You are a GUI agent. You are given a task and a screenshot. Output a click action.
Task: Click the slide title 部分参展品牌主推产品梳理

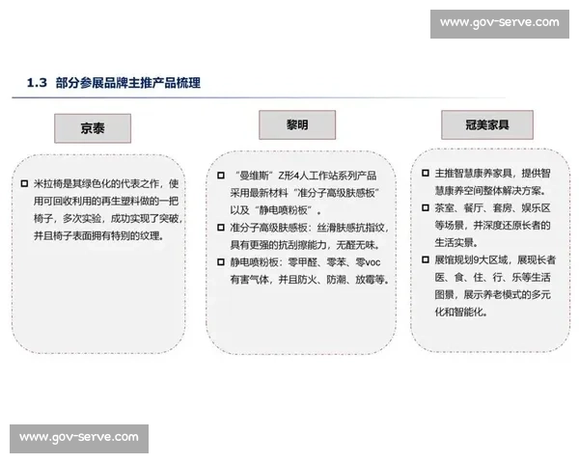coord(127,83)
